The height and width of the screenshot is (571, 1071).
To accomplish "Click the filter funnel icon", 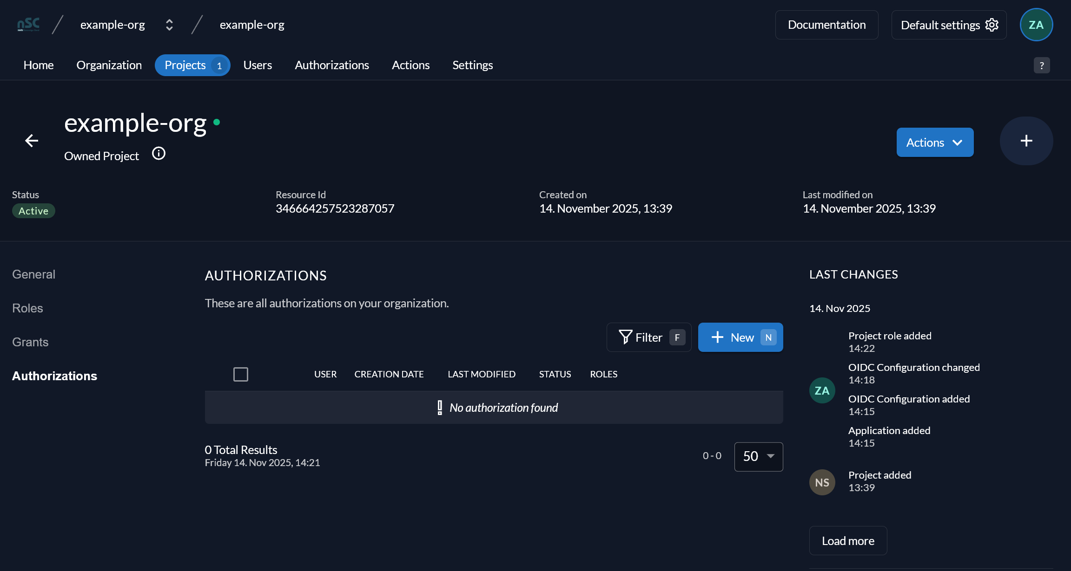I will (x=626, y=337).
